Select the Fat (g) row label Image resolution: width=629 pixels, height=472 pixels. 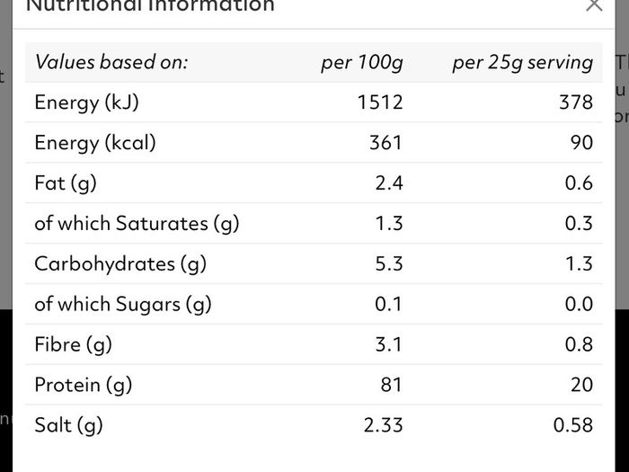pyautogui.click(x=66, y=183)
